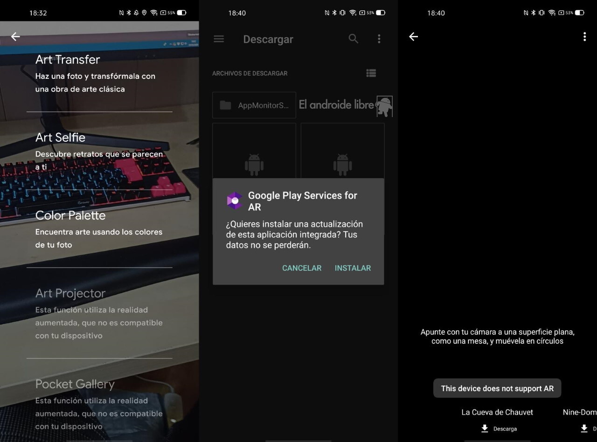The image size is (597, 442).
Task: Open three-dot menu on AR screen
Action: [x=584, y=36]
